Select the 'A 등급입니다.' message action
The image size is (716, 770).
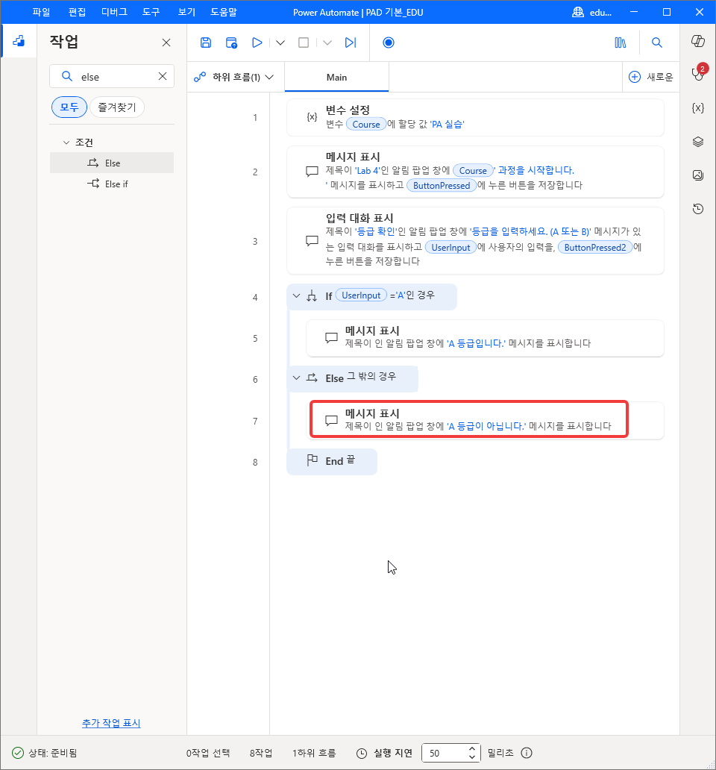click(x=485, y=338)
